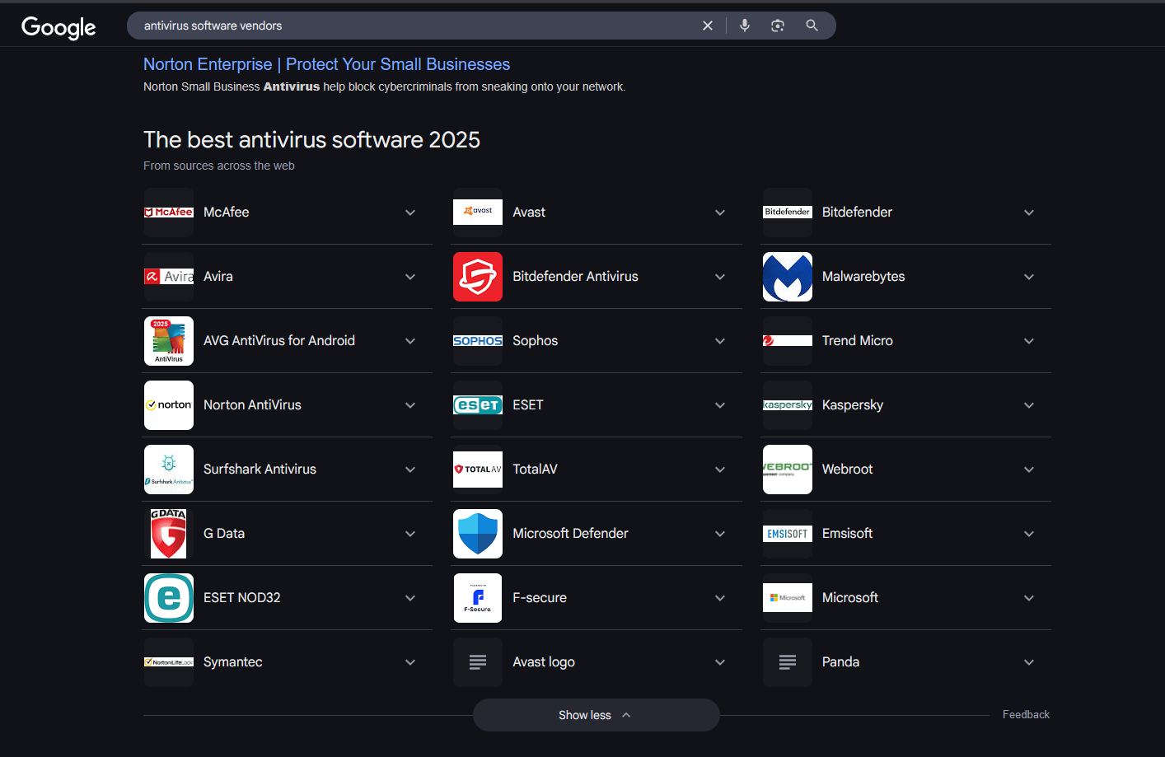Click the ESET NOD32 e icon

(x=169, y=598)
